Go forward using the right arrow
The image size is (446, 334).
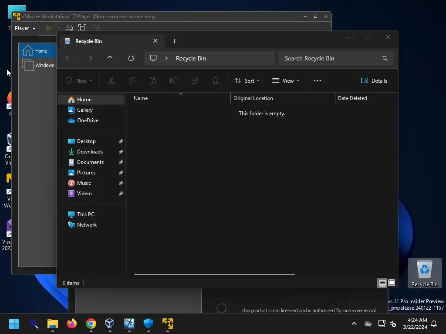tap(89, 58)
